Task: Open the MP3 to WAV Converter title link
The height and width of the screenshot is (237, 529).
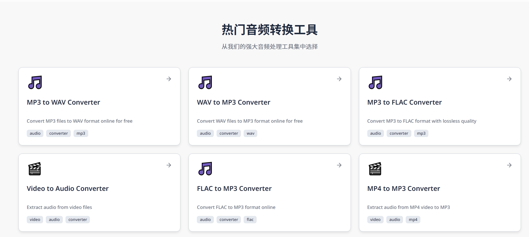Action: click(63, 102)
